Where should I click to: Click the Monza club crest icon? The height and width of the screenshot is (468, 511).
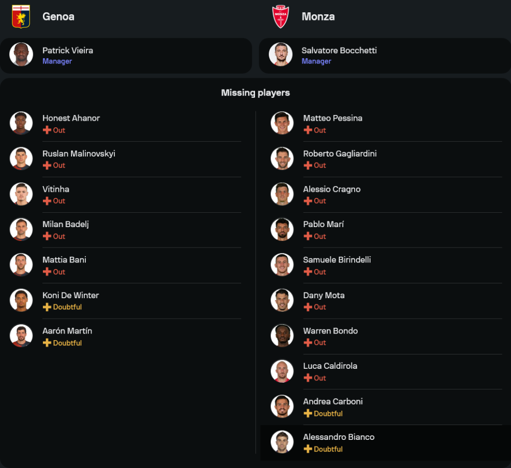click(x=281, y=16)
